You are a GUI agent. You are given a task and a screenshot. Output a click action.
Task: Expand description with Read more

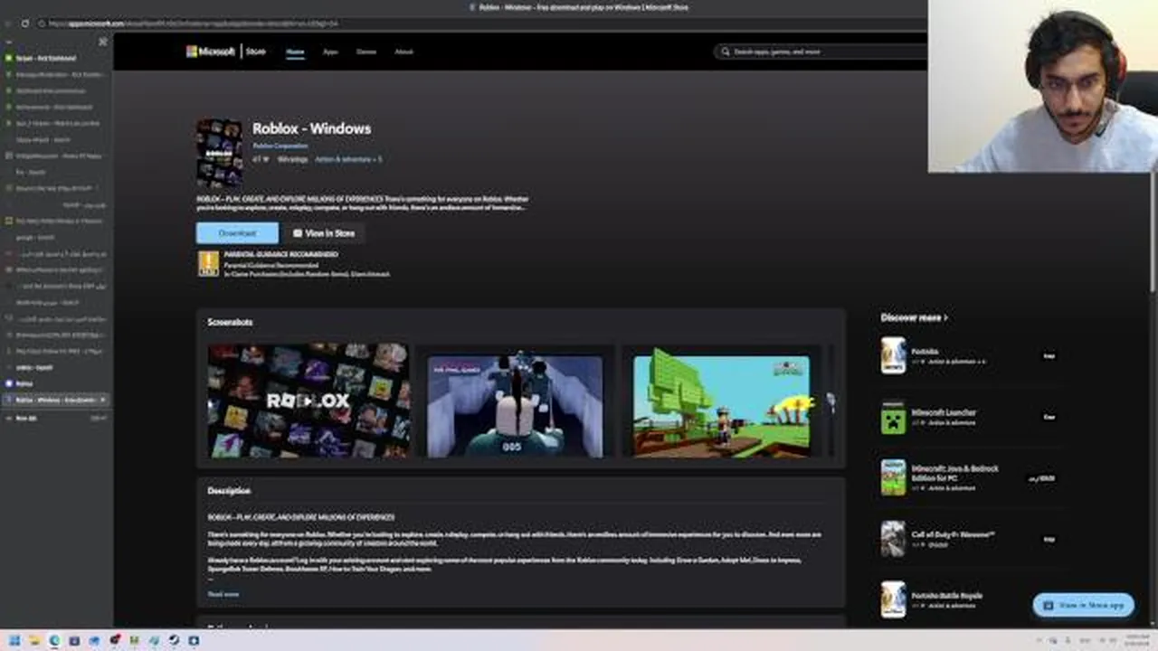coord(223,594)
